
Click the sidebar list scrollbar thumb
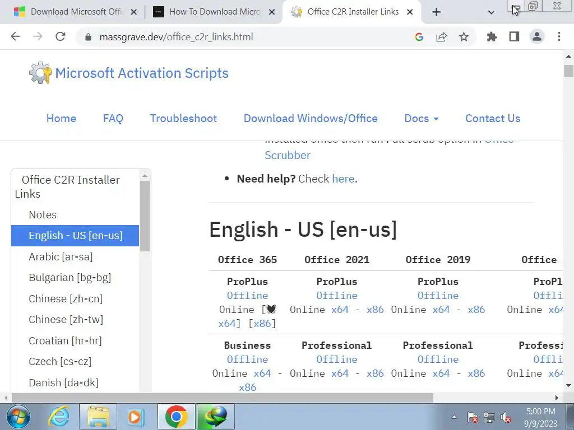145,216
